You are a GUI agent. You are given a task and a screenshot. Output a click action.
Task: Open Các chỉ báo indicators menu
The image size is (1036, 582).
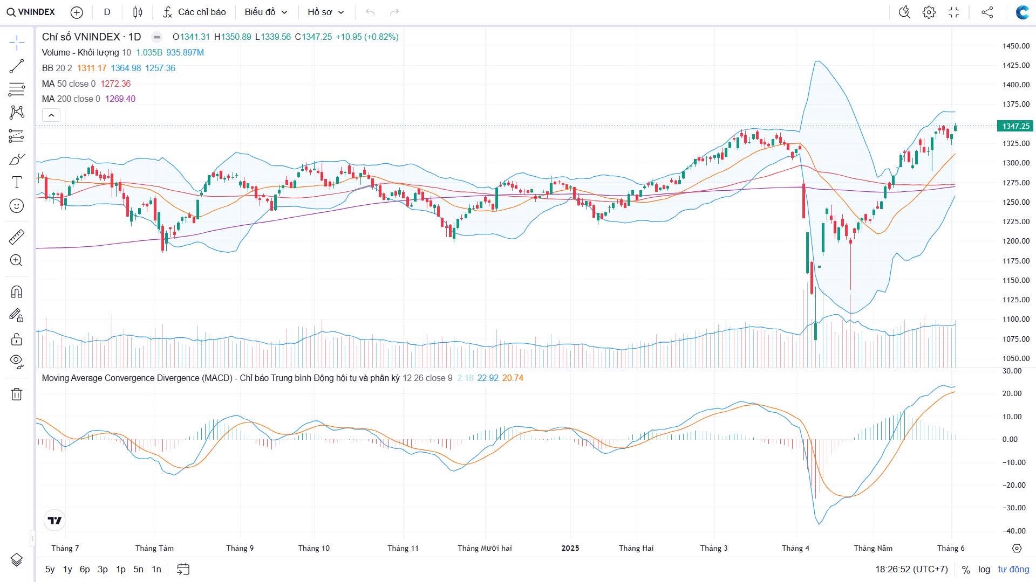195,12
